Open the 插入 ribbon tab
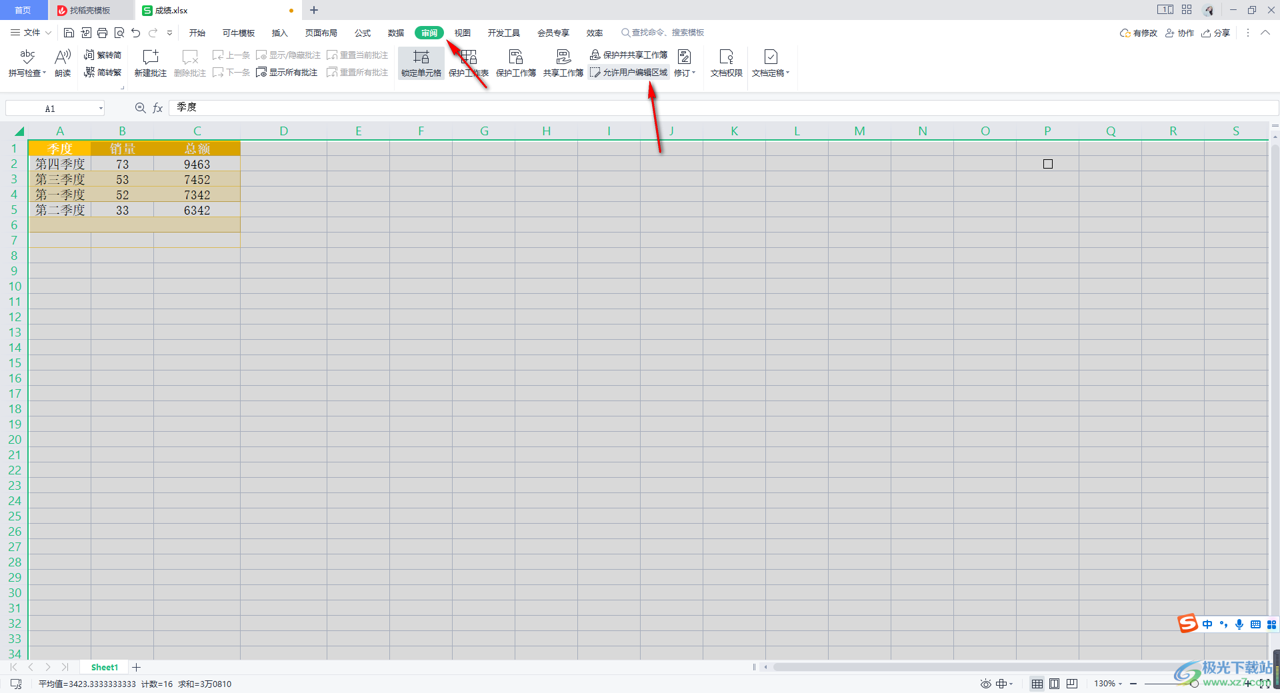 point(280,33)
